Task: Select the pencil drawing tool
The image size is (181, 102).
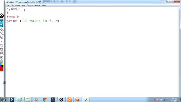Action: [x=2, y=33]
